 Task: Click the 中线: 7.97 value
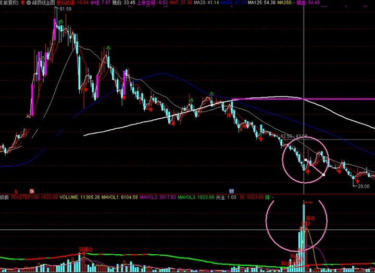[101, 3]
